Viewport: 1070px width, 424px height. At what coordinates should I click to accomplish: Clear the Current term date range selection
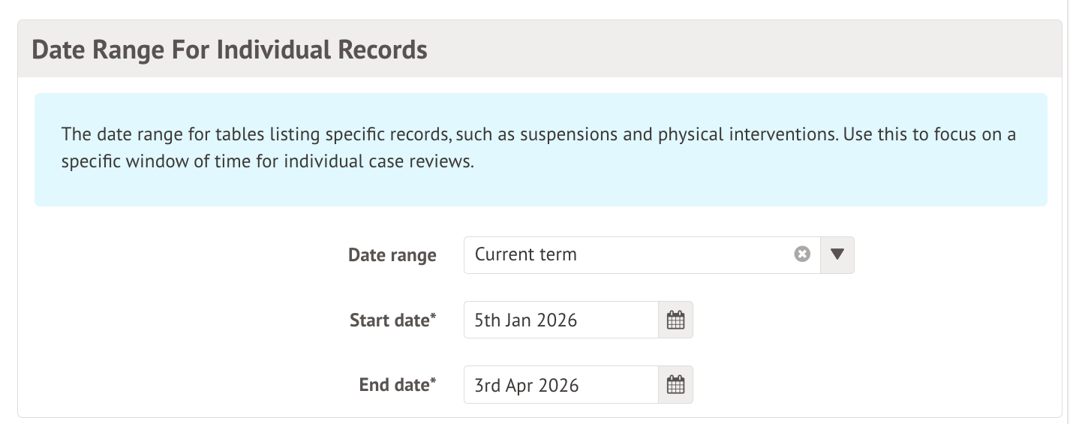802,254
